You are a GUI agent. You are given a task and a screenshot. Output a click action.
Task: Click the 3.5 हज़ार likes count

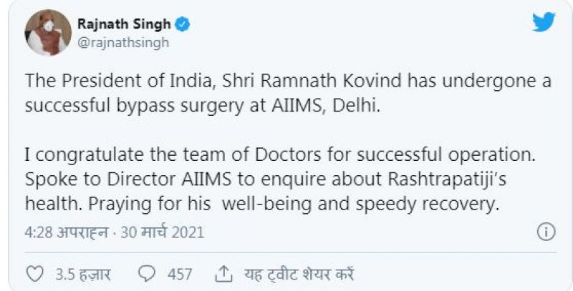(80, 274)
